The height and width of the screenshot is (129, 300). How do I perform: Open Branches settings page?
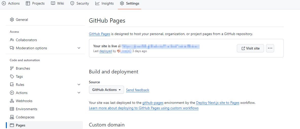tap(45, 68)
